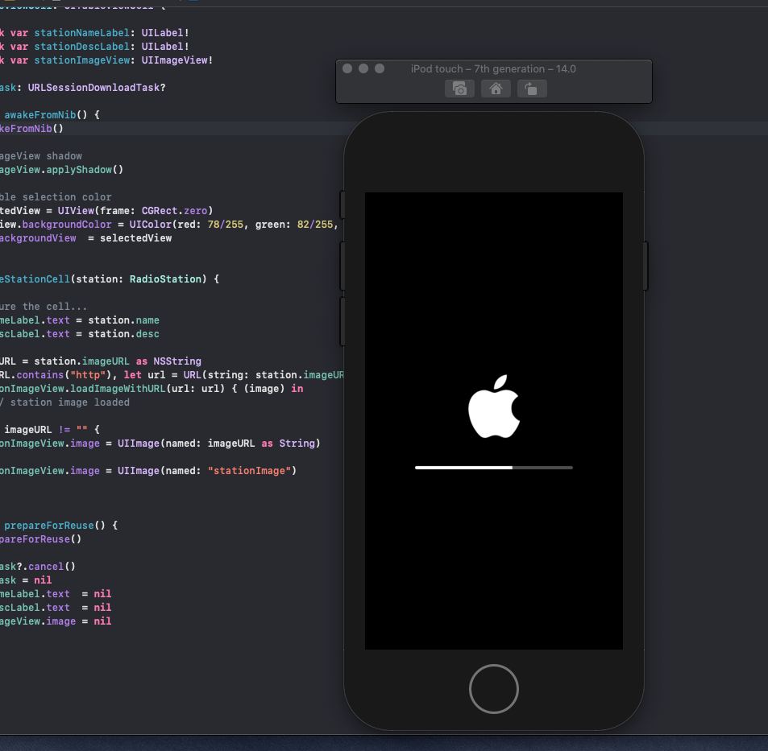Click 'awakeFromNib() {' function declaration
768x751 pixels.
52,115
